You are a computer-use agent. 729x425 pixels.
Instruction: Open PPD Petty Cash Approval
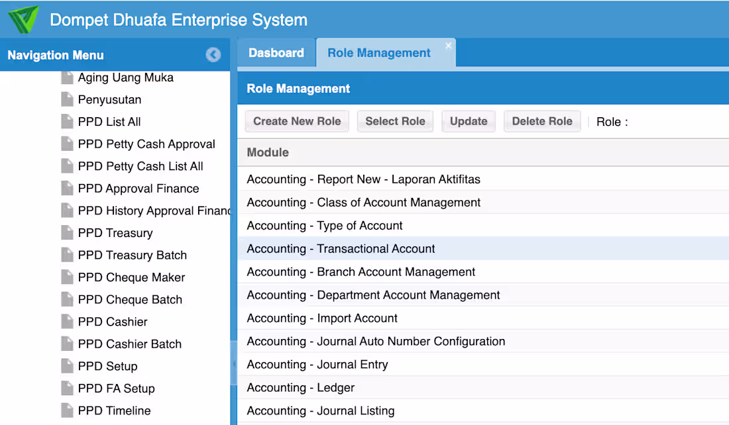coord(146,144)
